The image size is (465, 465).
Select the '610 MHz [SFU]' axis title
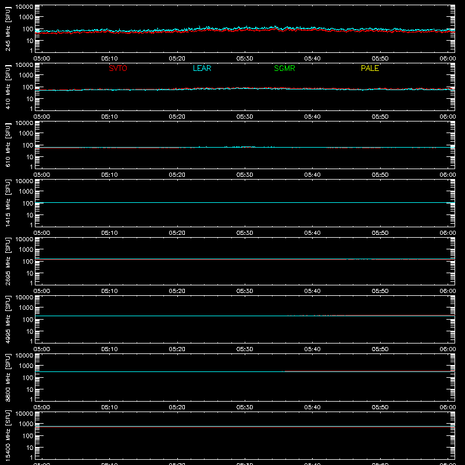[x=8, y=145]
